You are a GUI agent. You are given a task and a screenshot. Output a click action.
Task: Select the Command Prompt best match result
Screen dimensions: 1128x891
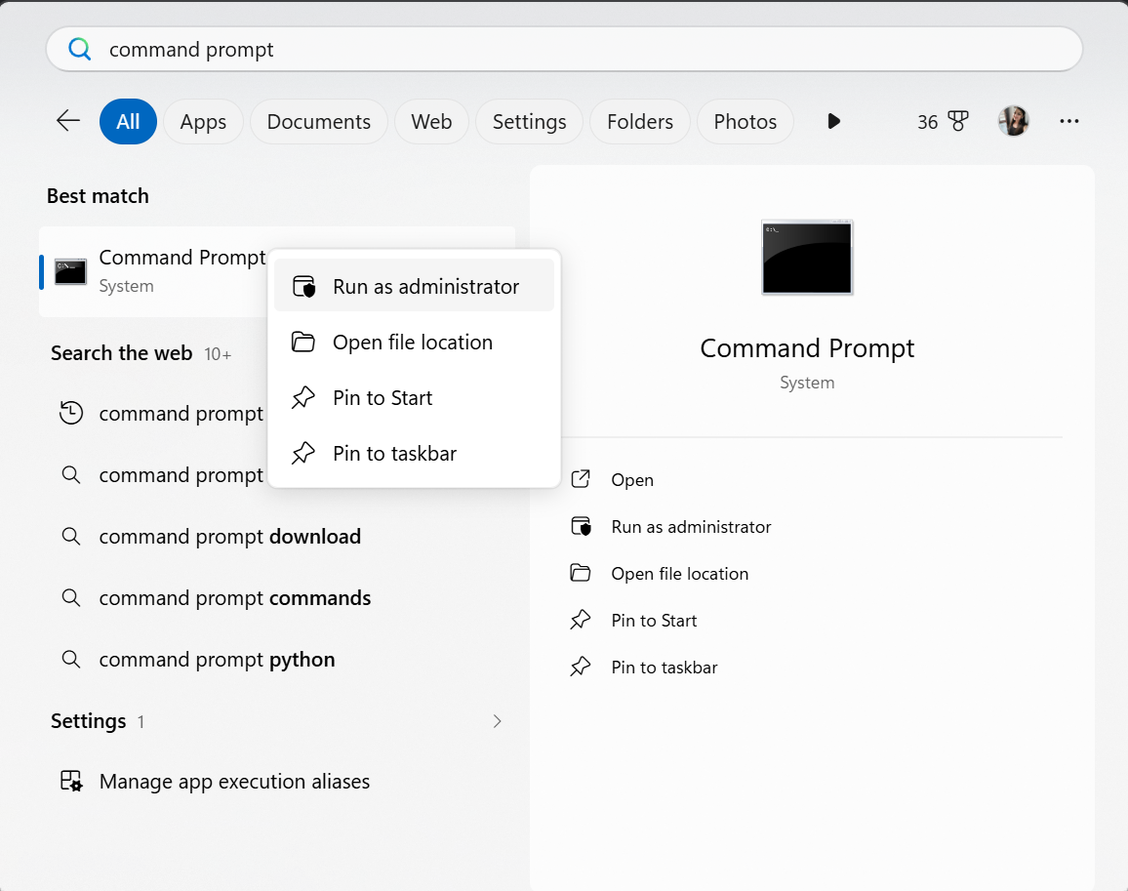[155, 271]
